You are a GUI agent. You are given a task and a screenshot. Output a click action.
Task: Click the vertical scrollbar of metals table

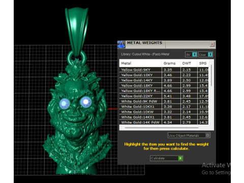tap(211, 75)
